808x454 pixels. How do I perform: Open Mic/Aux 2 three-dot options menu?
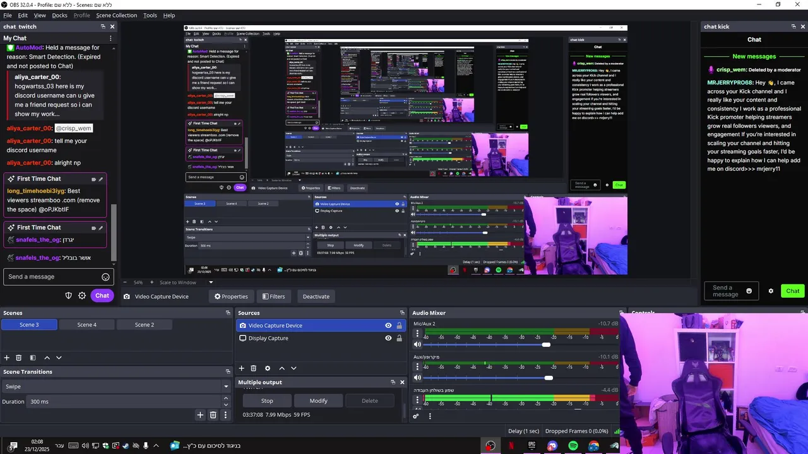[x=417, y=334]
